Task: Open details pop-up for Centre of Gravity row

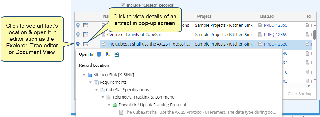Action: (x=86, y=35)
